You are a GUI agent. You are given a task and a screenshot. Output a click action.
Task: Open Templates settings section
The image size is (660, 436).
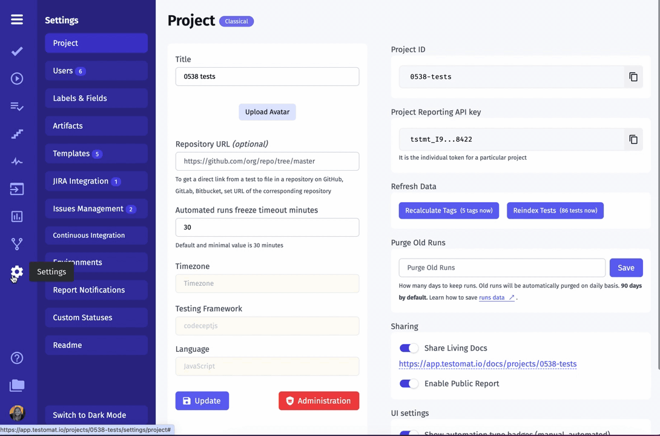tap(96, 154)
